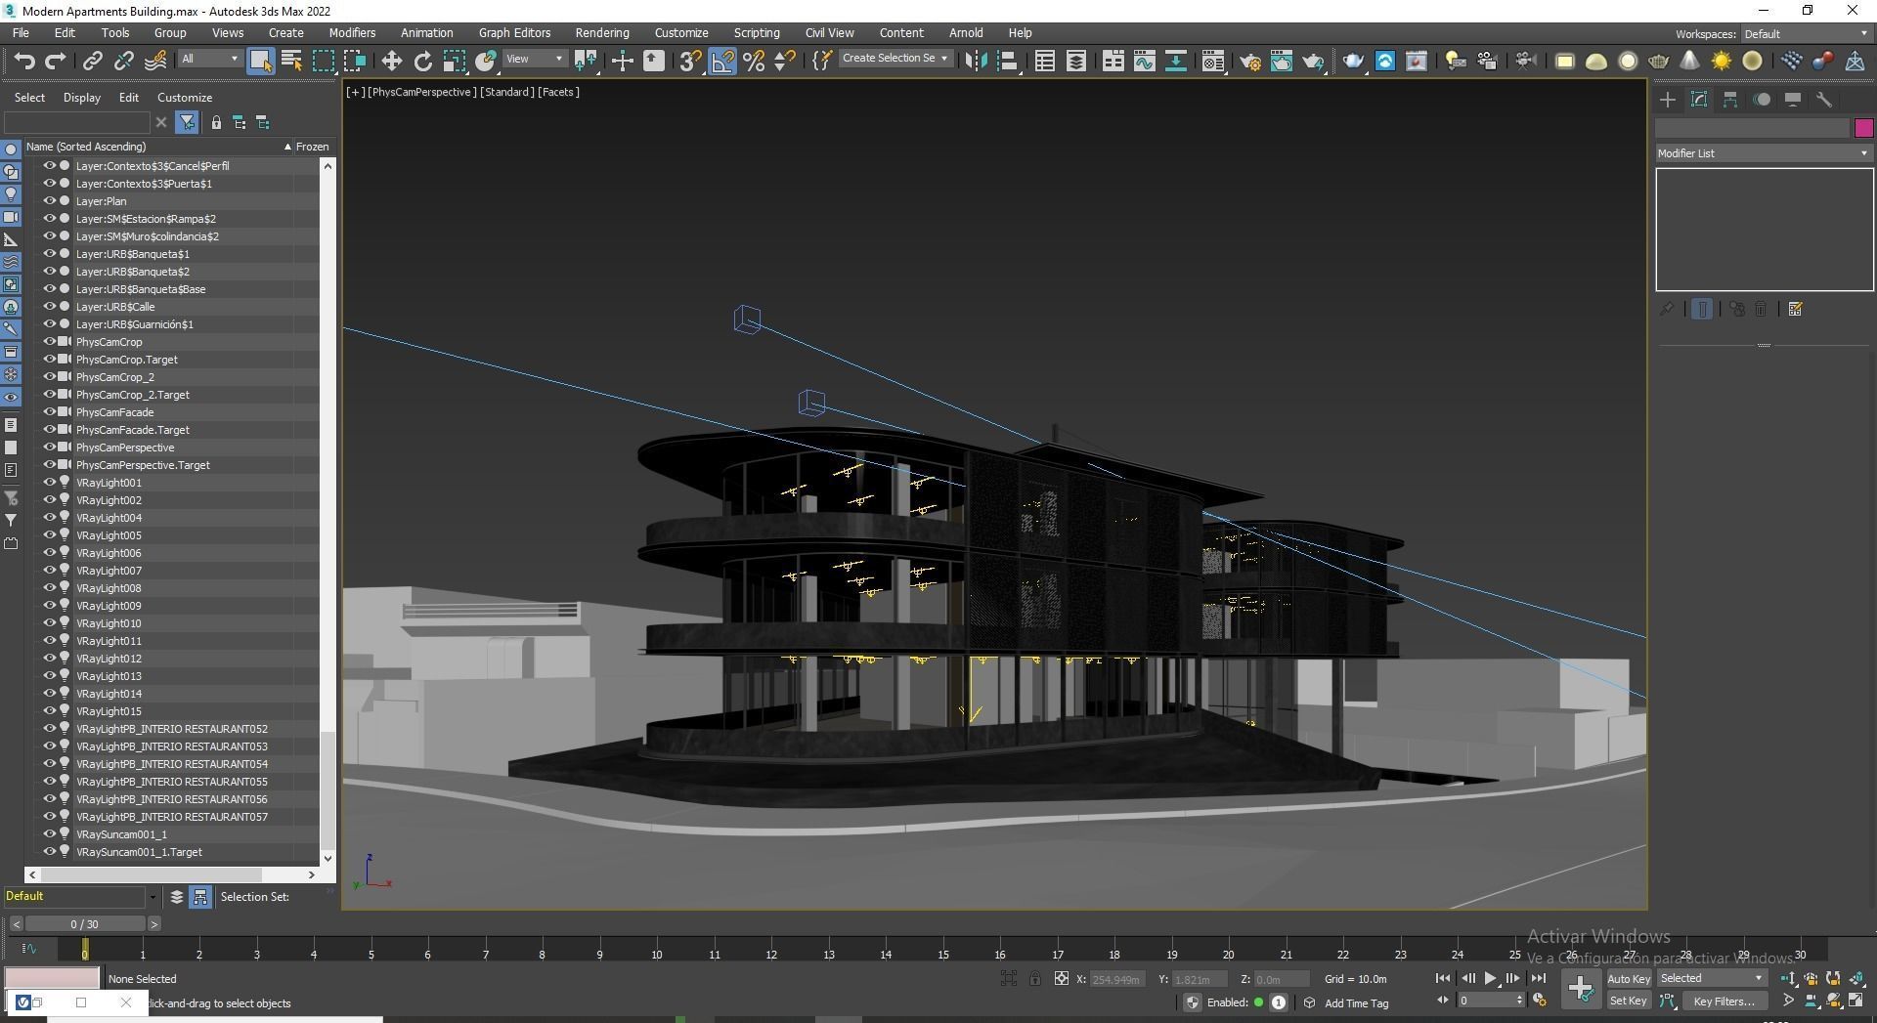Open the Layer Explorer icon
The image size is (1877, 1023).
(x=1075, y=61)
